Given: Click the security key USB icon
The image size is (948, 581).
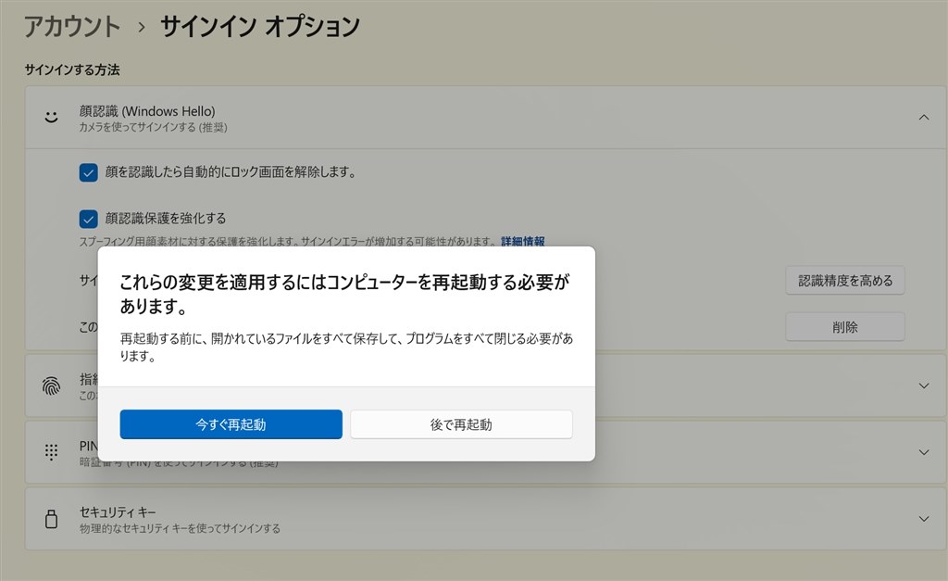Looking at the screenshot, I should click(52, 519).
